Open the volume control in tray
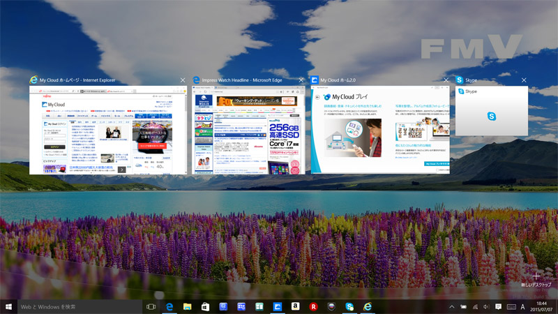558x314 pixels. point(486,306)
